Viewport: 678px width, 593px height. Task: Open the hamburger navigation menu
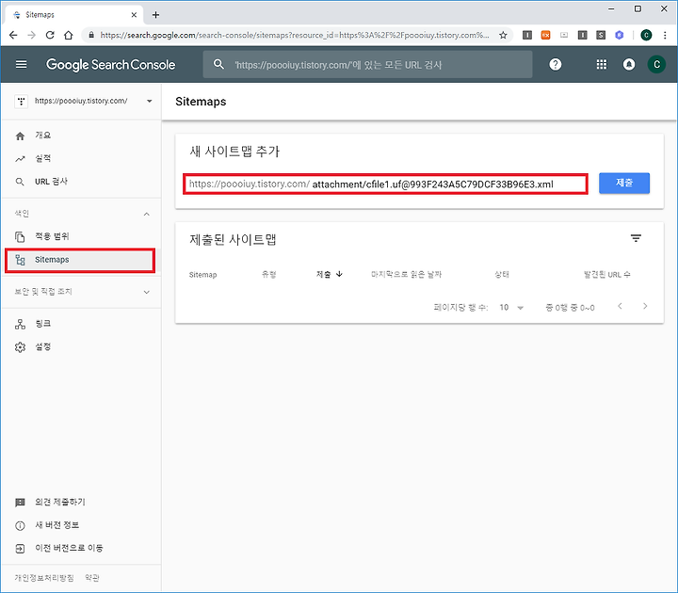[21, 64]
